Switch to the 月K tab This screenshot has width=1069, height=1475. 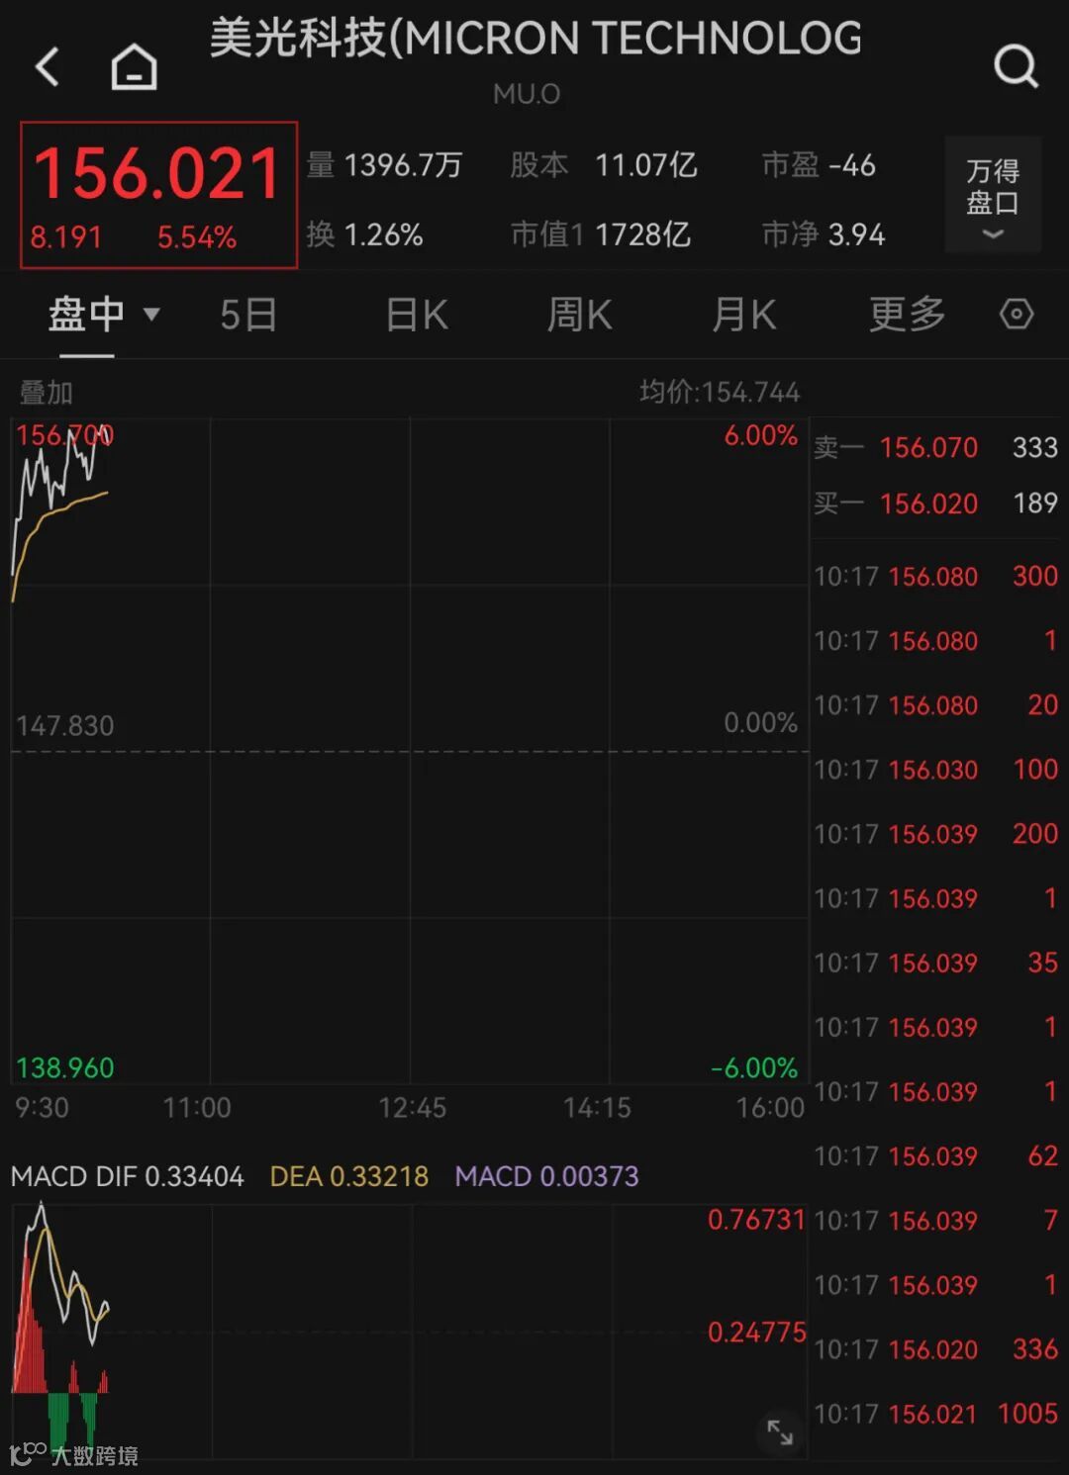click(744, 315)
